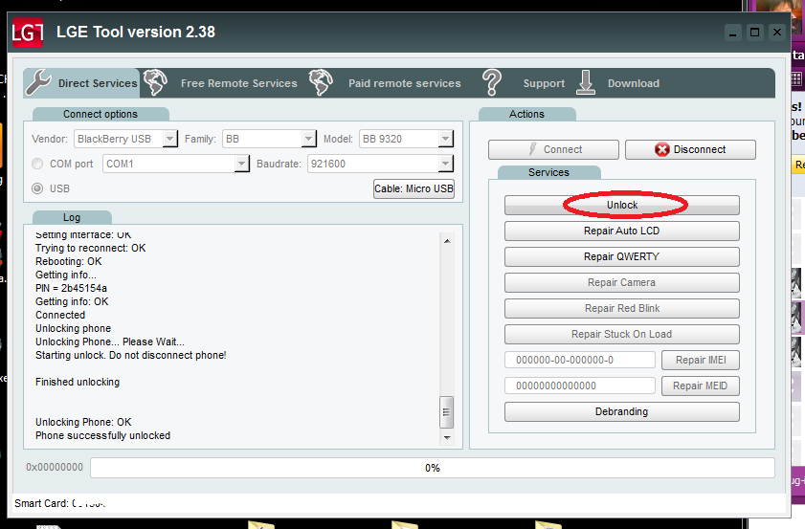
Task: Click the Disconnect button
Action: (x=690, y=149)
